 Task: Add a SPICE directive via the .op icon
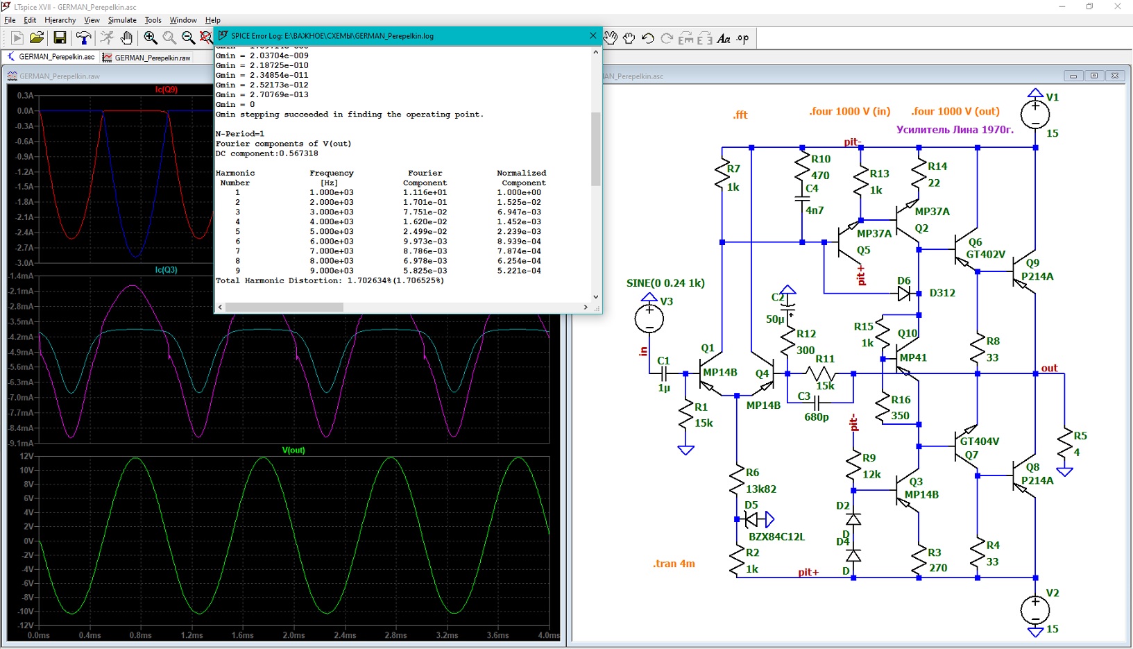742,38
